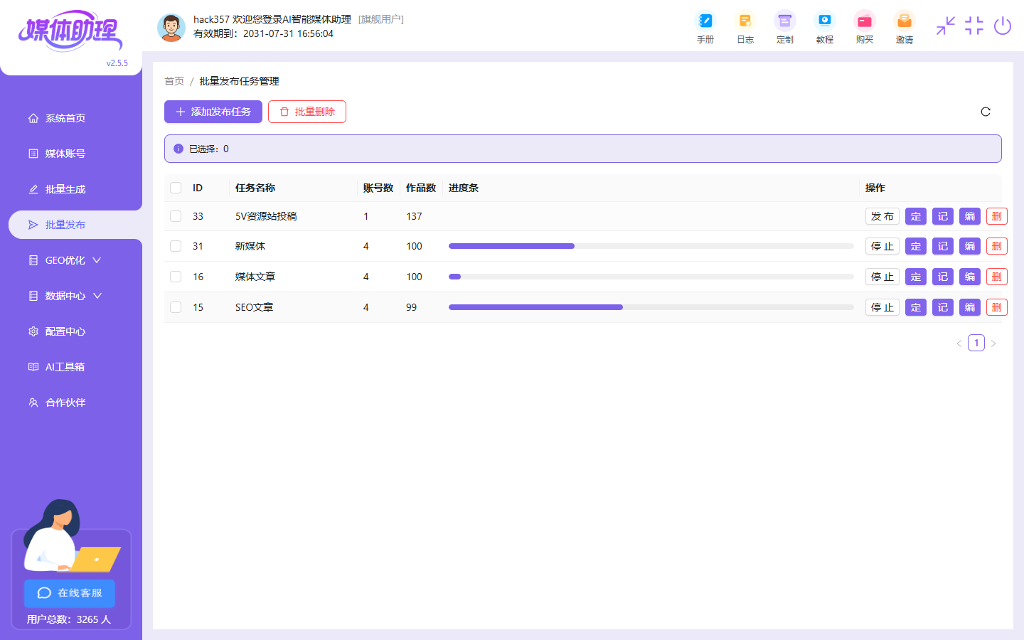Click the minimize-to-corner arrows icon
Screen dimensions: 1024x640
(946, 26)
